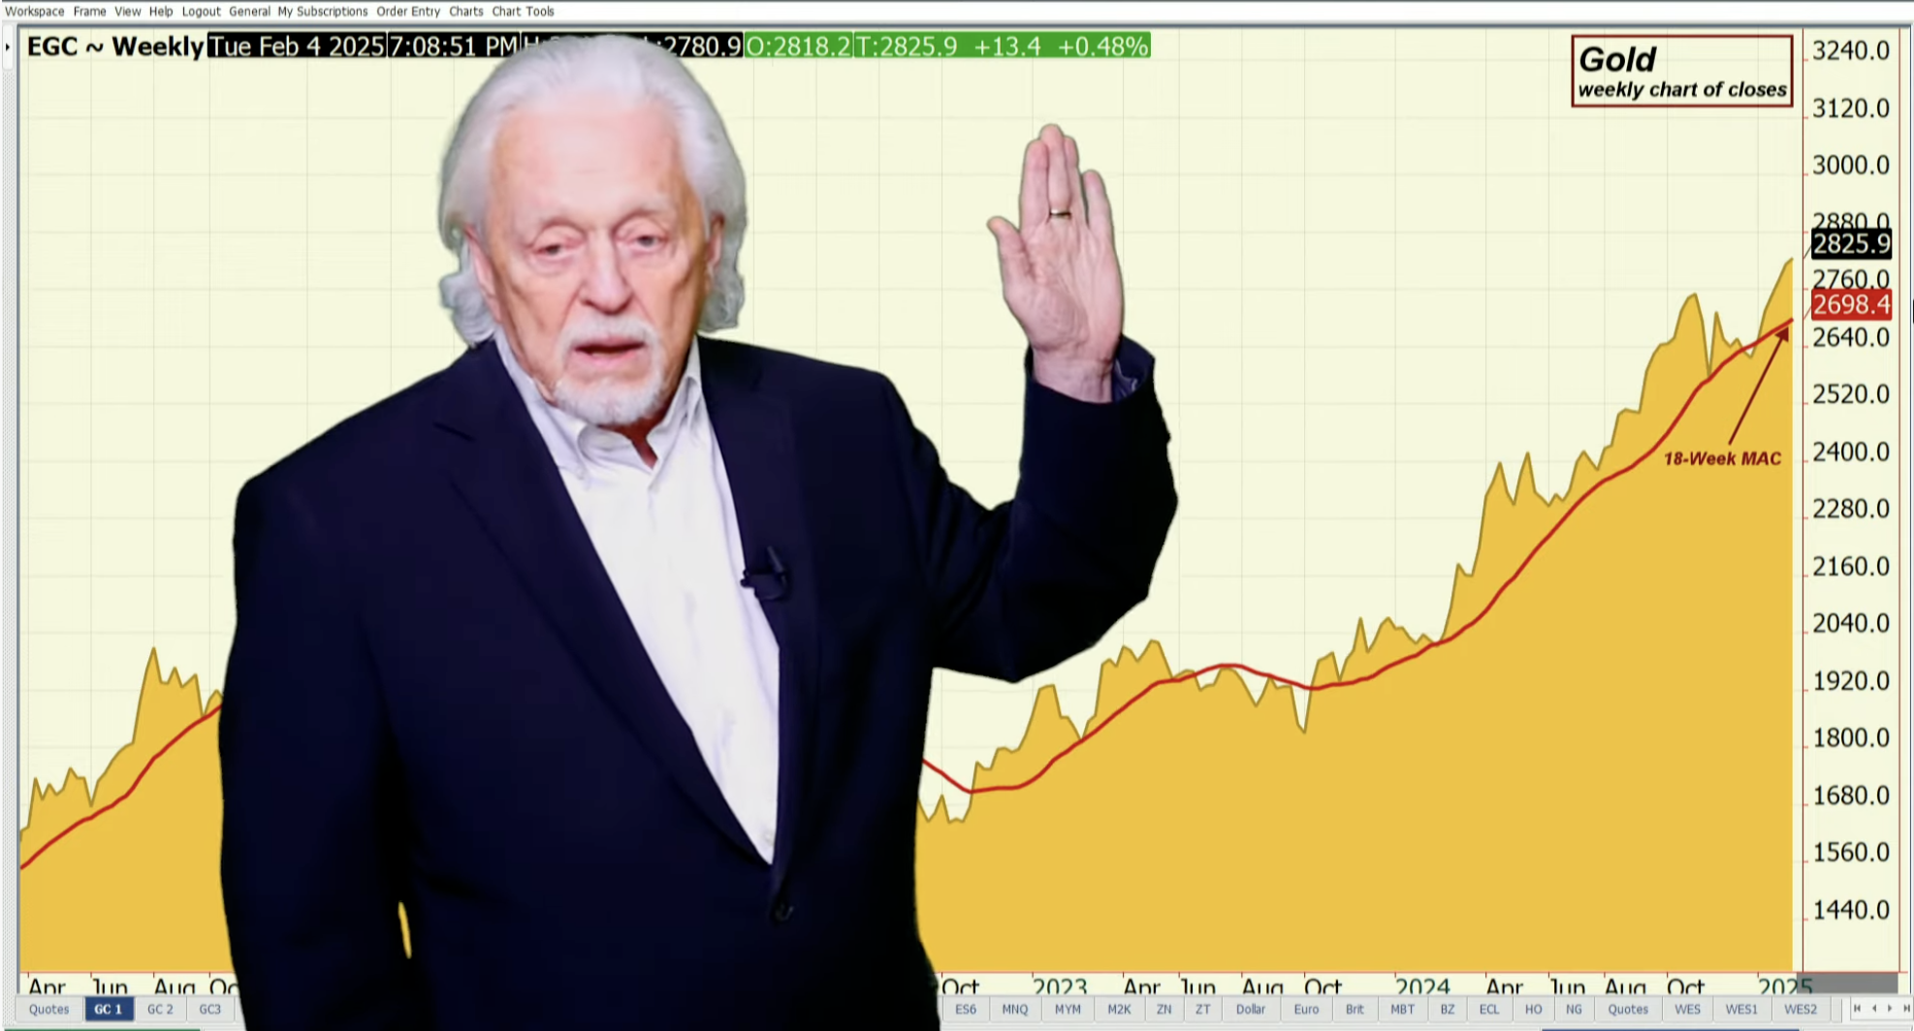The image size is (1914, 1031).
Task: Select the Dollar chart tab
Action: [1251, 1010]
